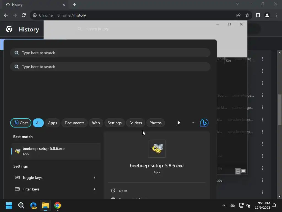Viewport: 282px width, 212px height.
Task: Open actions menu for second www.beebeep entry
Action: pos(262,132)
